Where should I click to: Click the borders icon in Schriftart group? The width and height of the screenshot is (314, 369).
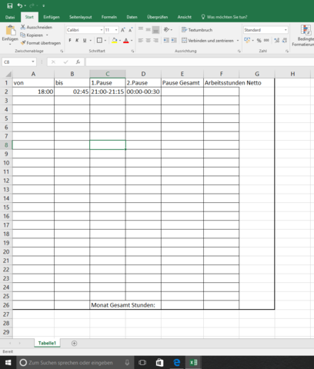coord(99,40)
